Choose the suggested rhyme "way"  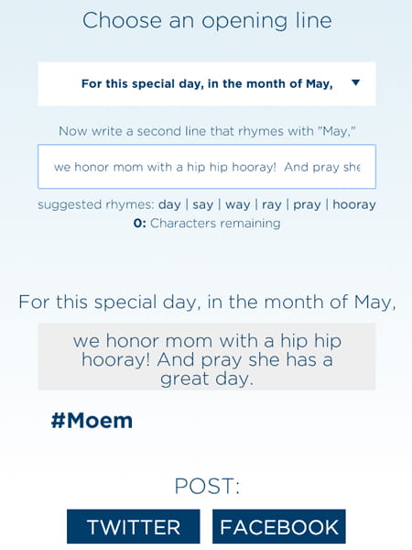238,204
